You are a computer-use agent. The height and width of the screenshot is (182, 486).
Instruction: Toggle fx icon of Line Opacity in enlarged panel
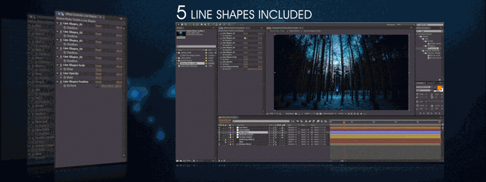click(61, 73)
